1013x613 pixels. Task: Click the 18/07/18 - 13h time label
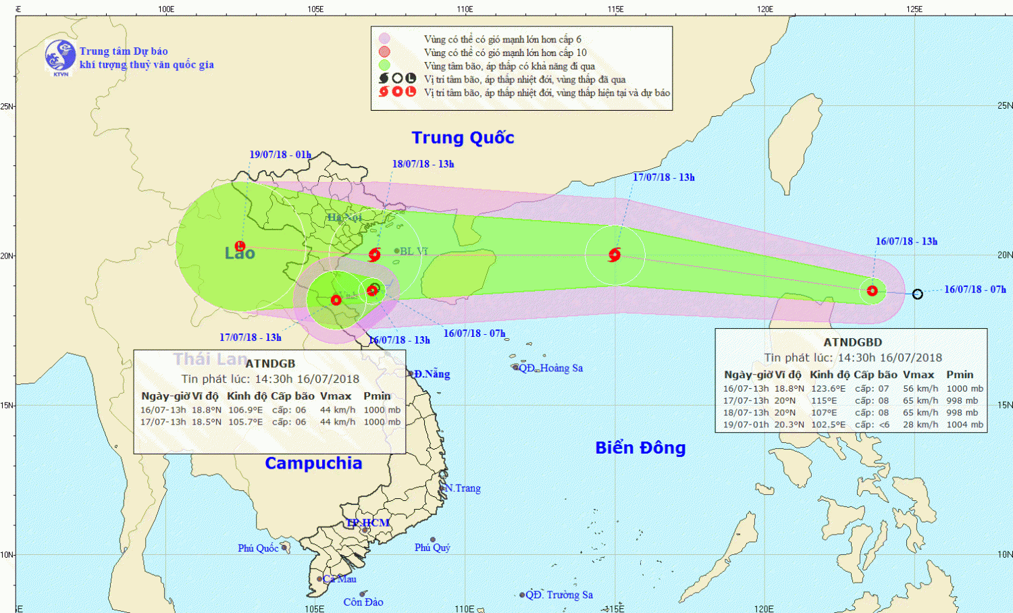tap(423, 164)
